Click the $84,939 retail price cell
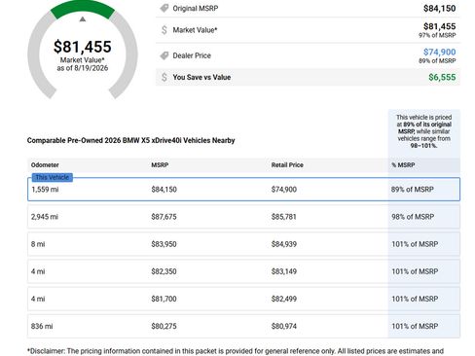 coord(284,244)
